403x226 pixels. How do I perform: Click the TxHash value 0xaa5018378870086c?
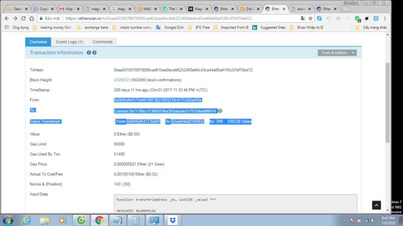click(x=183, y=70)
